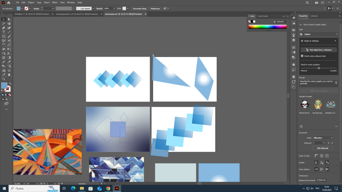Select the Zoom tool in toolbar

click(x=4, y=79)
